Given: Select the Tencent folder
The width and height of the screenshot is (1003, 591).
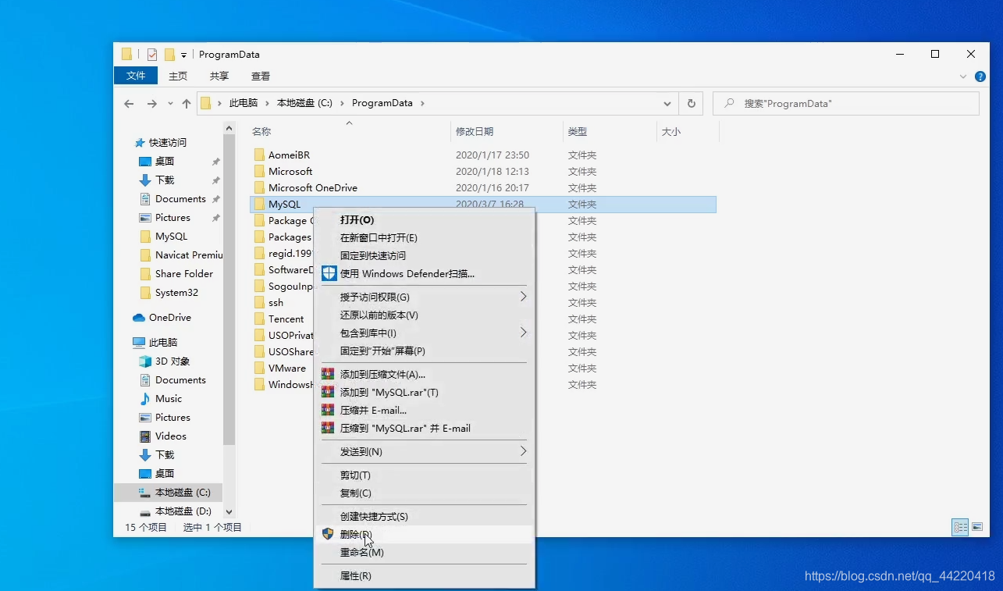Looking at the screenshot, I should [286, 319].
